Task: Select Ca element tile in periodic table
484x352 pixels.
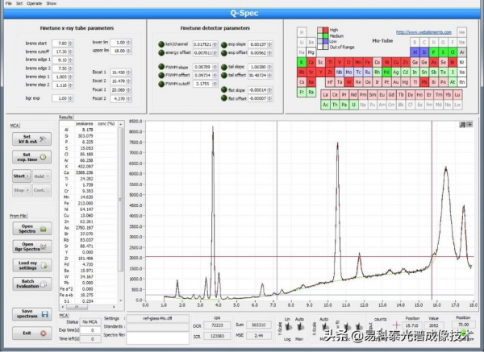Action: [x=311, y=61]
